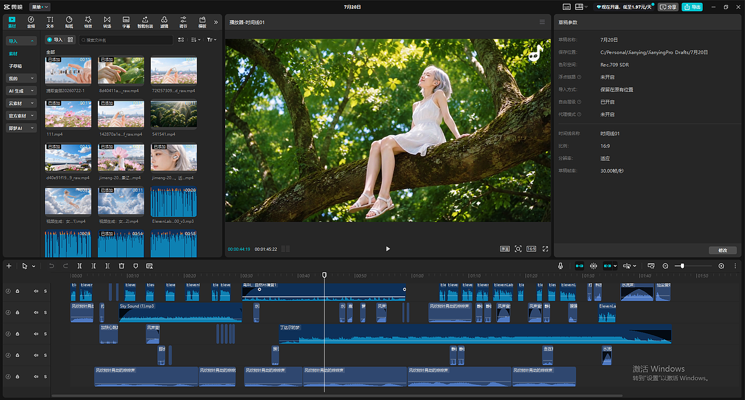
Task: Switch media view layout icon
Action: [182, 40]
